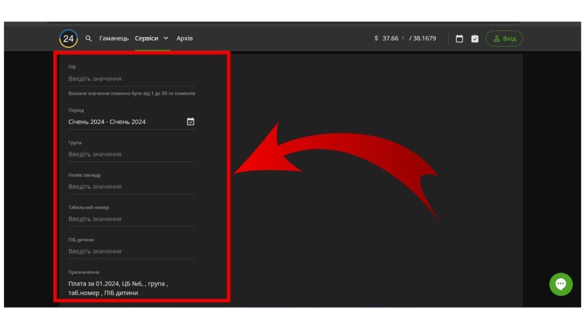
Task: Focus the ПІБ input field
Action: (x=131, y=79)
